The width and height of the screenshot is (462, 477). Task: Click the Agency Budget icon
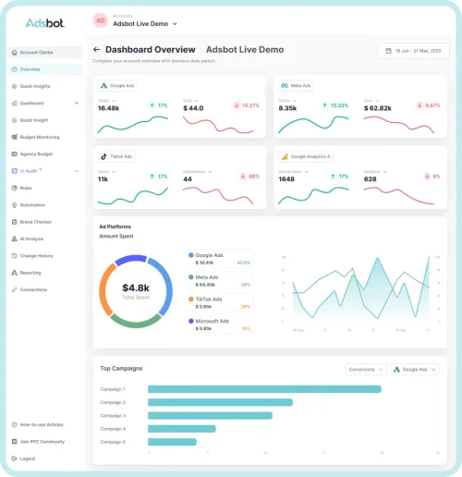(x=14, y=154)
